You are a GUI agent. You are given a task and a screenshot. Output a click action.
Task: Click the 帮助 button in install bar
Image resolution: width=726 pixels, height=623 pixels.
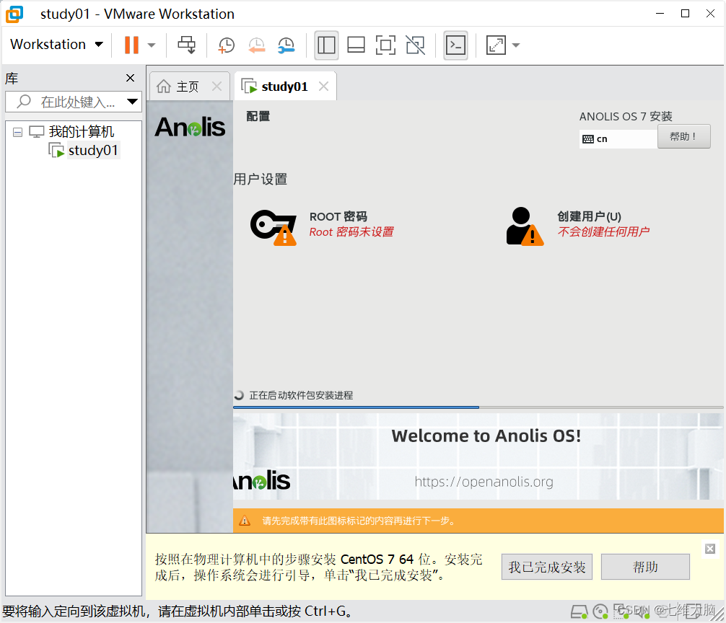pyautogui.click(x=645, y=567)
